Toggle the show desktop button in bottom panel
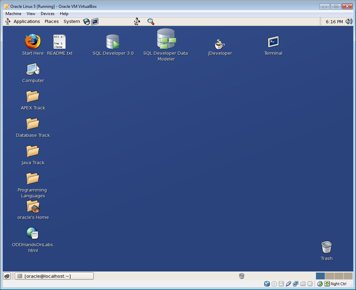This screenshot has height=290, width=356. (x=7, y=276)
